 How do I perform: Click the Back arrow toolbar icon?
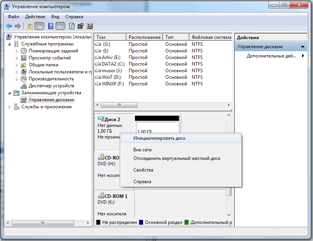click(x=9, y=26)
